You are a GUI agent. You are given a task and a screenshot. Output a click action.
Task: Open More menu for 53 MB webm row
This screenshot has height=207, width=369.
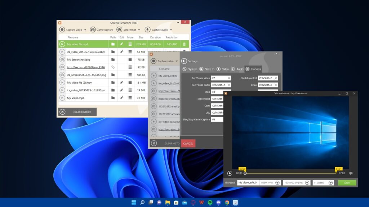point(130,52)
